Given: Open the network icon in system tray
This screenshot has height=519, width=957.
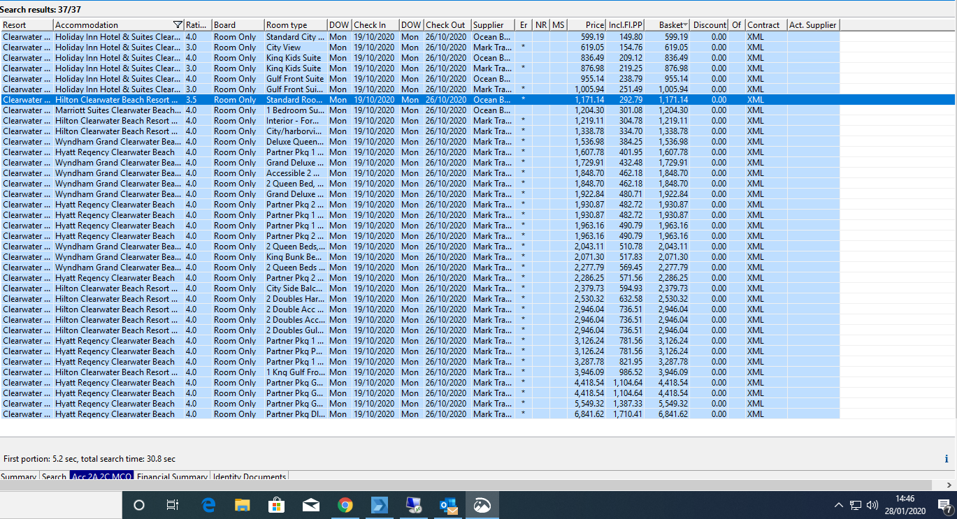Looking at the screenshot, I should click(856, 505).
